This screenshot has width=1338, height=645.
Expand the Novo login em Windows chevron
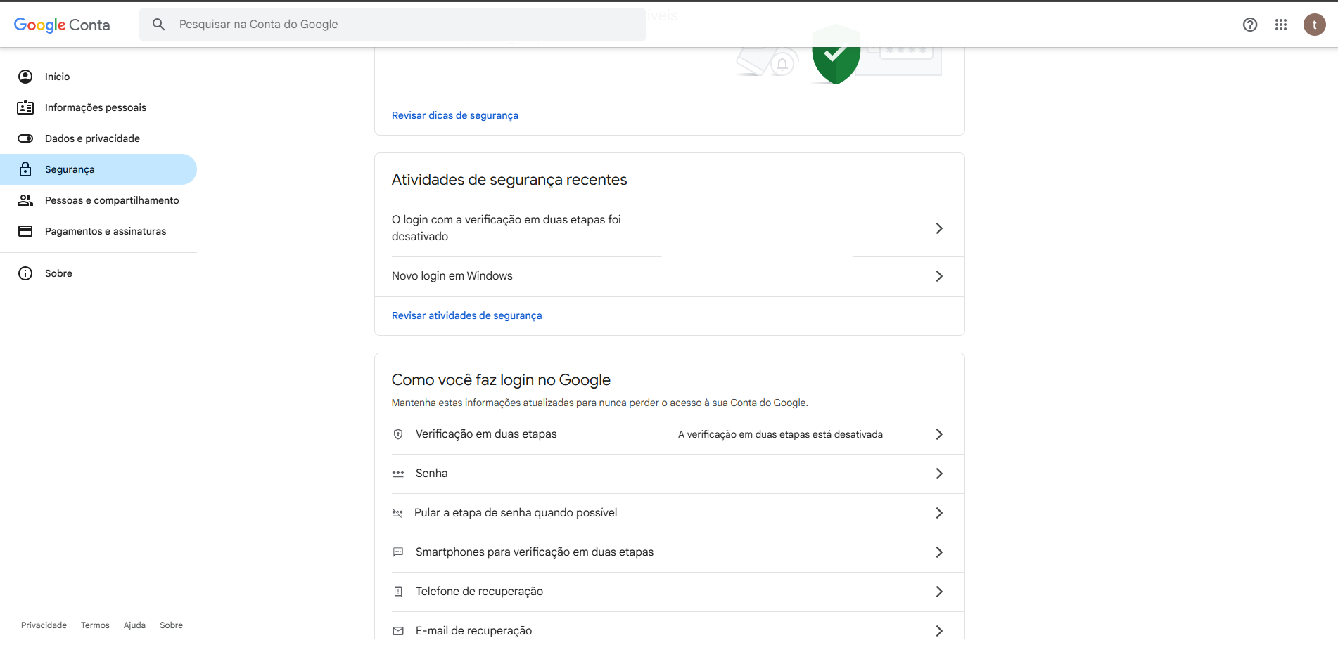tap(938, 276)
